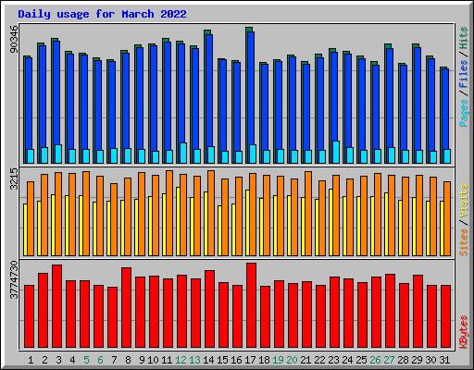This screenshot has height=370, width=474.
Task: Select the cyan pages bar for day 12
Action: tap(183, 153)
